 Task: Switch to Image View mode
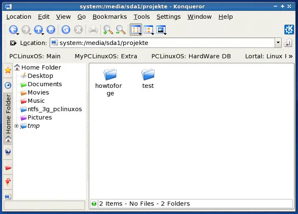161,30
